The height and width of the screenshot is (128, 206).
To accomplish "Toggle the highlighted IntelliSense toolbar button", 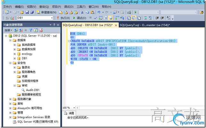I will (x=111, y=18).
